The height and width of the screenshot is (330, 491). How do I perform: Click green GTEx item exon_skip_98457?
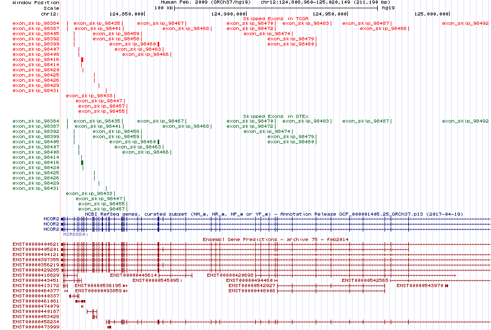click(x=101, y=209)
